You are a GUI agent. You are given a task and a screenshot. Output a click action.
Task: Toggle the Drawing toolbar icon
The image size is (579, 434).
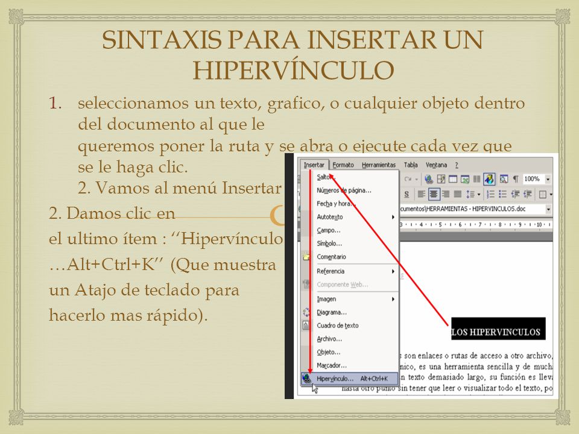pos(489,179)
